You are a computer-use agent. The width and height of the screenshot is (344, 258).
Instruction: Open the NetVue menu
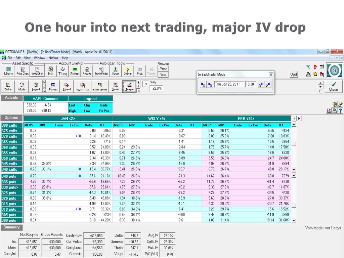click(x=53, y=58)
